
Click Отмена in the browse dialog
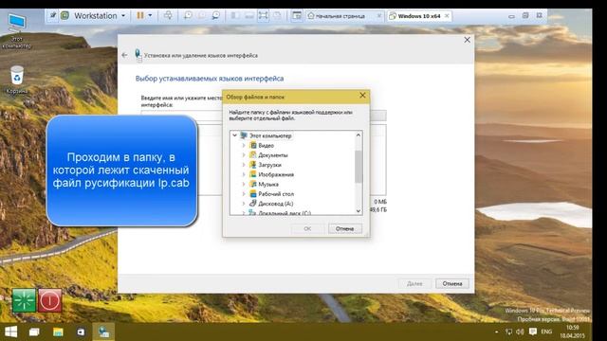tap(344, 228)
